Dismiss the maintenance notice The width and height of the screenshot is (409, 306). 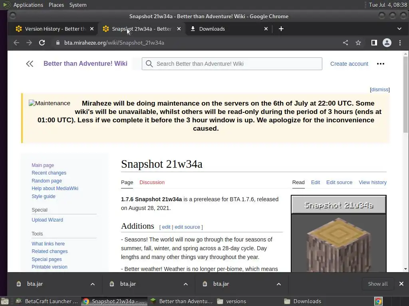[380, 90]
